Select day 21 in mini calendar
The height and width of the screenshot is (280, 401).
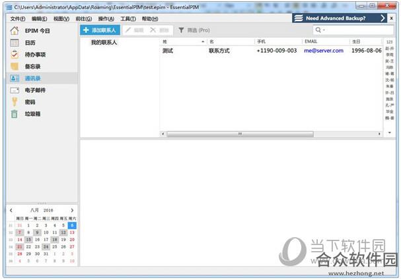coord(20,247)
